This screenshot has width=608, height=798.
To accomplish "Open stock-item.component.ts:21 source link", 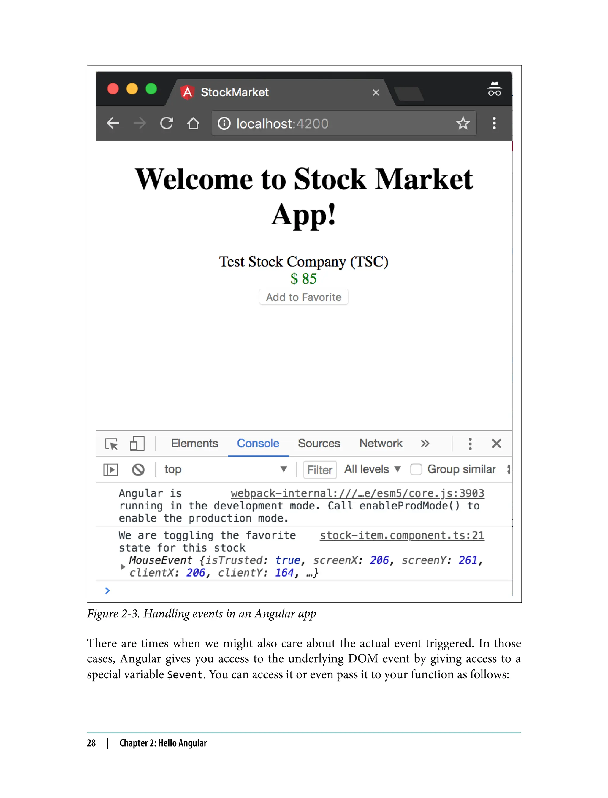I will 402,535.
